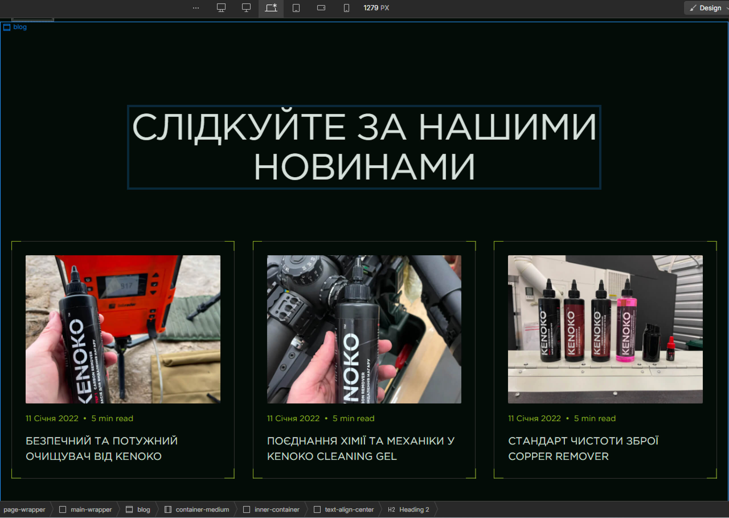
Task: Select text-align-center in the breadcrumb bar
Action: point(344,510)
